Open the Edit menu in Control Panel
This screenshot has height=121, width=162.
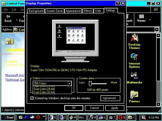coord(14,10)
